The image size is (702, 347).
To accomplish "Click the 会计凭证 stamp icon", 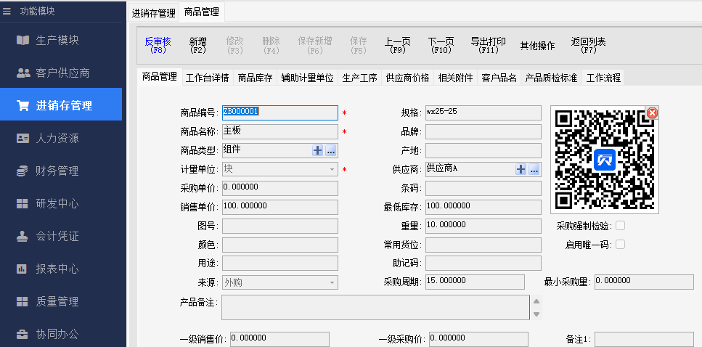I will (23, 236).
